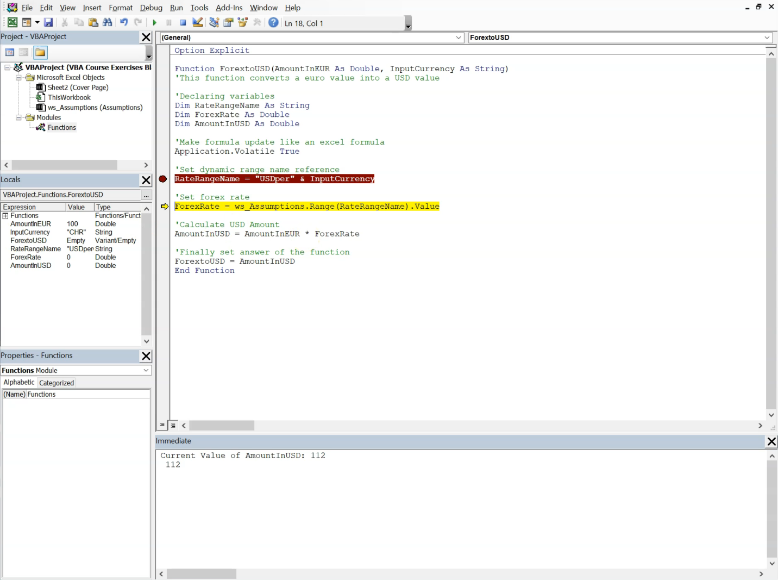Click the View Microsoft Excel icon

point(12,22)
